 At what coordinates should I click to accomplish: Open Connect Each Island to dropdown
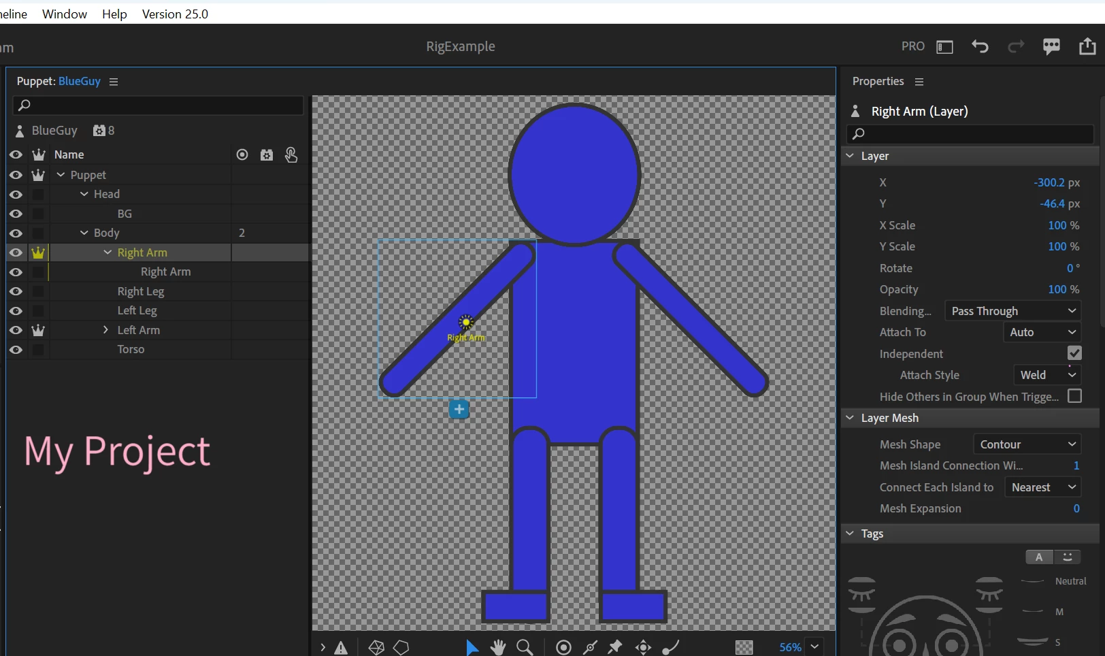[x=1043, y=487]
